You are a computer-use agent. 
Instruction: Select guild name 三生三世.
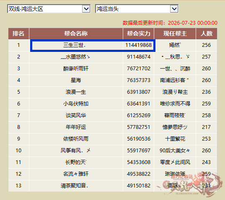[x=75, y=45]
